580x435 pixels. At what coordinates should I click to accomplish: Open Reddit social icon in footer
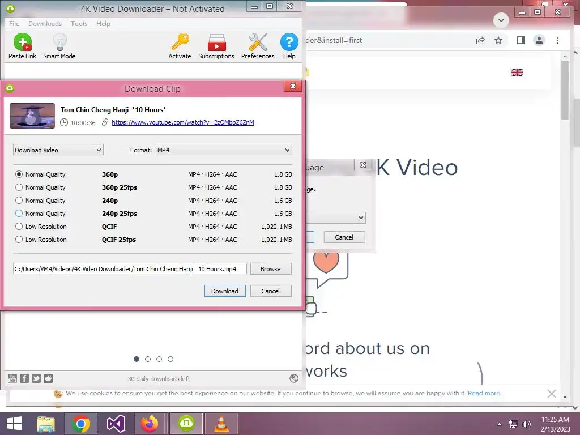point(48,378)
